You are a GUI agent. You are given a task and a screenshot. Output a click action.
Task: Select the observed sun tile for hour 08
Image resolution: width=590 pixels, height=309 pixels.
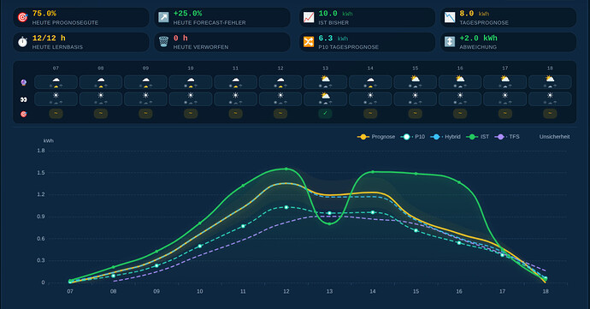coord(100,99)
